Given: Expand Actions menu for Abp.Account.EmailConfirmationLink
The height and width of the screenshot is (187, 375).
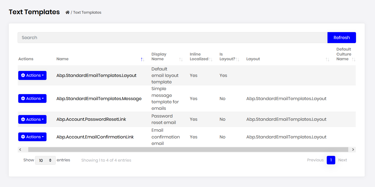Looking at the screenshot, I should coord(32,137).
